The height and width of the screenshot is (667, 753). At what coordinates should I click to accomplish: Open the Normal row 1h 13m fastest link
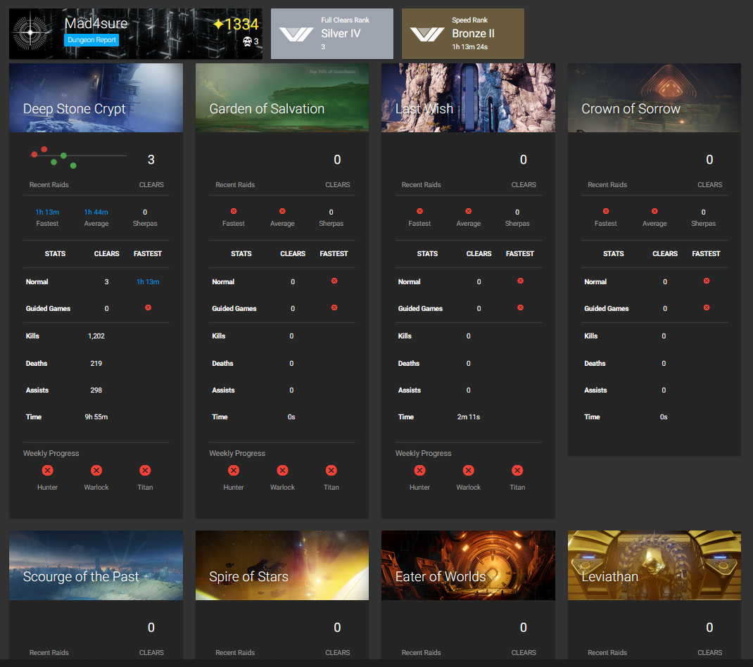(148, 282)
